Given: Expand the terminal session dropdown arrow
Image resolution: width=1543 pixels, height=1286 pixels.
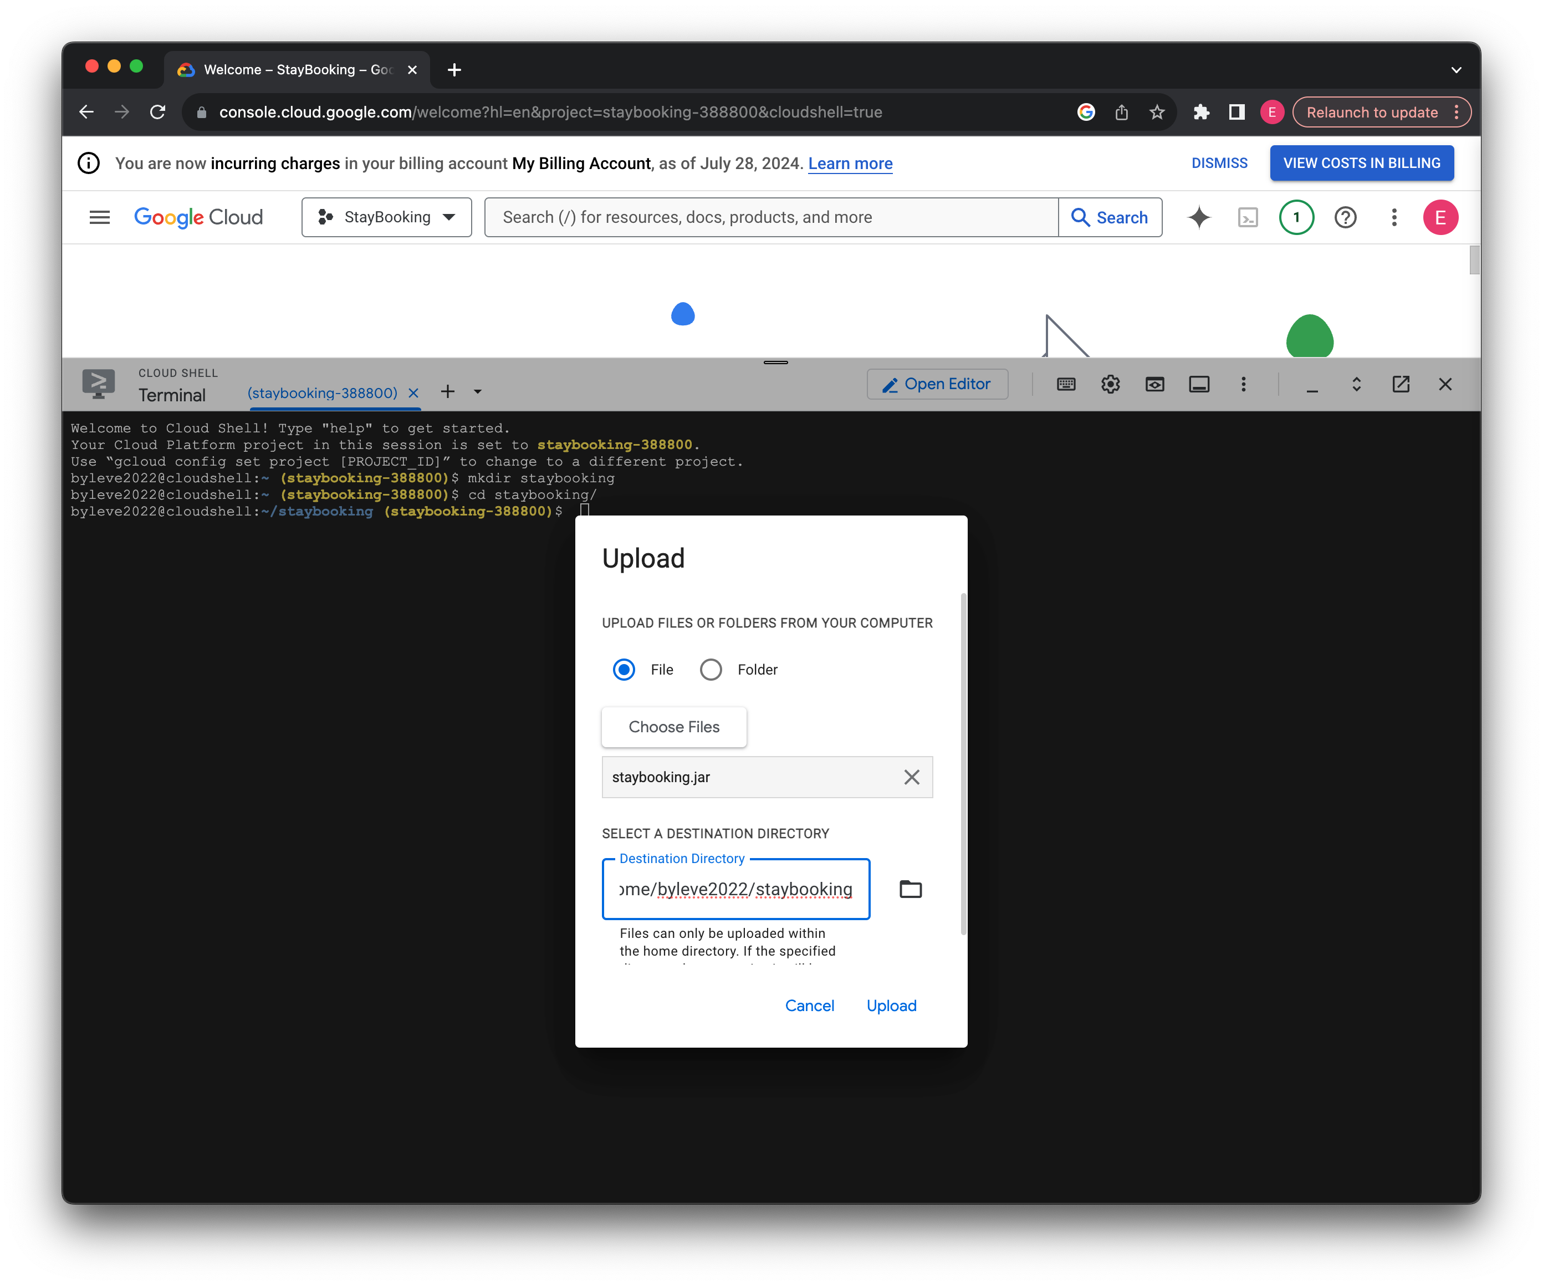Looking at the screenshot, I should pyautogui.click(x=478, y=392).
